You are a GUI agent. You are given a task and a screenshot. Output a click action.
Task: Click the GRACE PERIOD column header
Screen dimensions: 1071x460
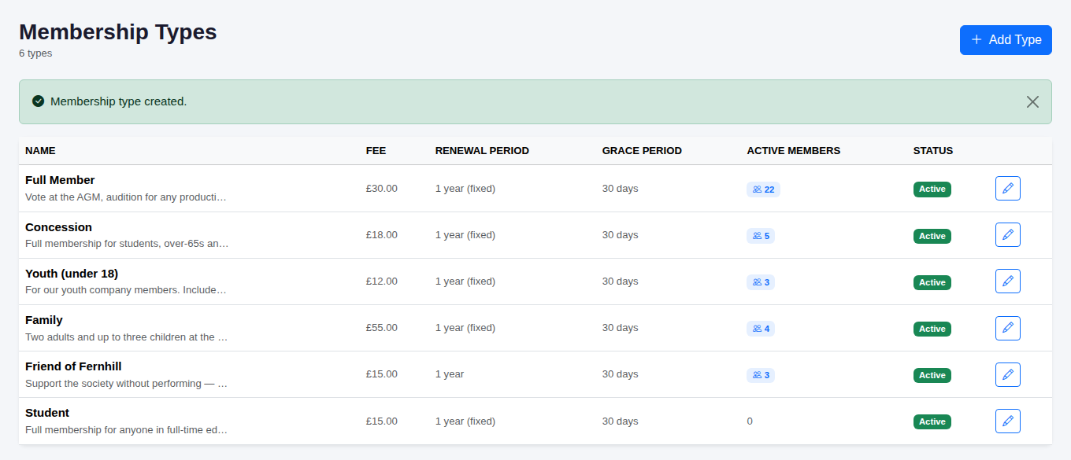(642, 151)
